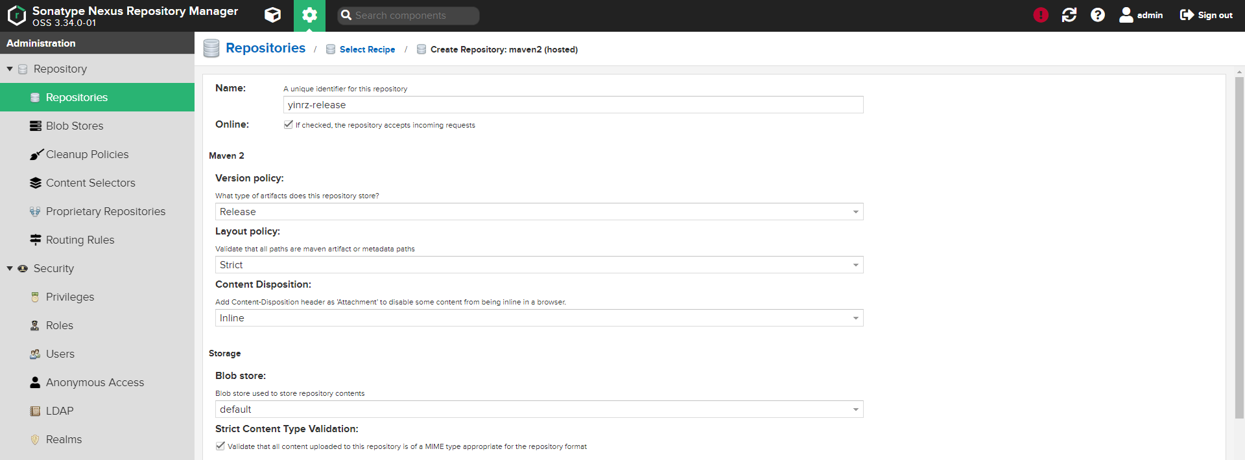1245x460 pixels.
Task: Click the Security section icon
Action: point(23,268)
